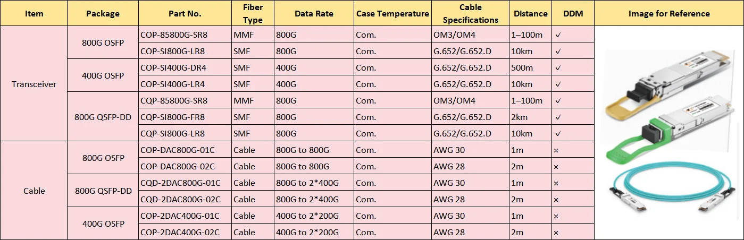Image resolution: width=744 pixels, height=240 pixels.
Task: Select the Part No. column header
Action: pyautogui.click(x=184, y=13)
